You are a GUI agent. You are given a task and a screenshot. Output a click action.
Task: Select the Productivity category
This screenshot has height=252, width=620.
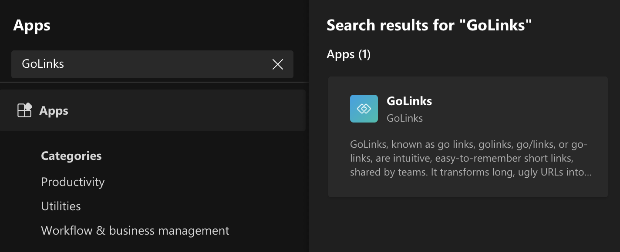tap(72, 182)
